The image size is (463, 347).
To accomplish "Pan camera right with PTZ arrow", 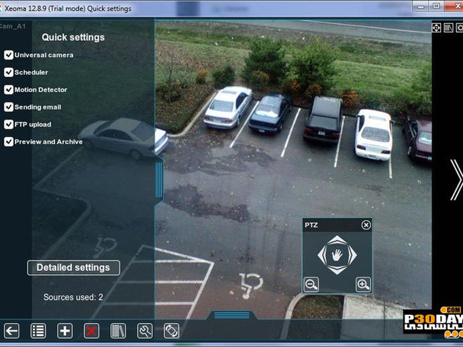I will click(352, 255).
